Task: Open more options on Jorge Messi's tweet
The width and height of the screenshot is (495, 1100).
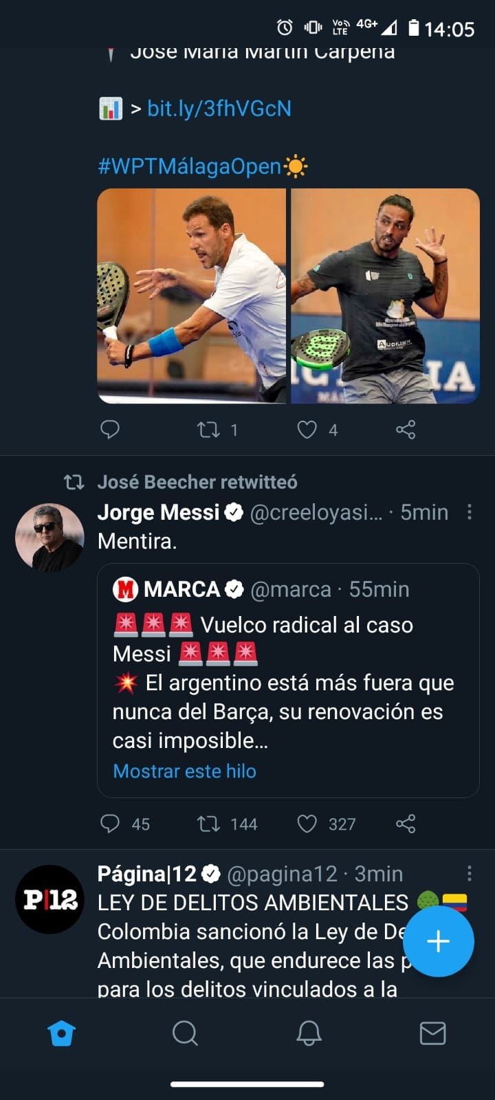Action: click(470, 511)
